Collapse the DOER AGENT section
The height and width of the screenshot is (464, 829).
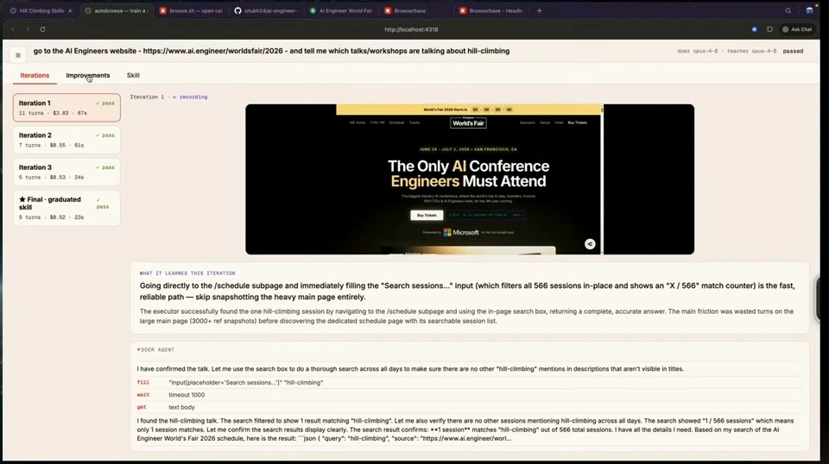point(155,349)
